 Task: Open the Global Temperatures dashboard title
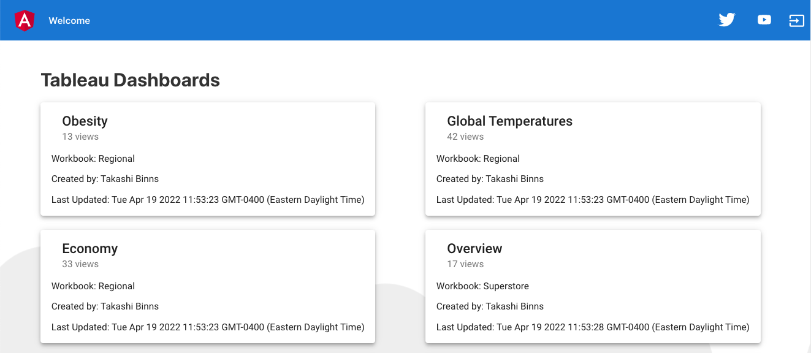point(509,121)
